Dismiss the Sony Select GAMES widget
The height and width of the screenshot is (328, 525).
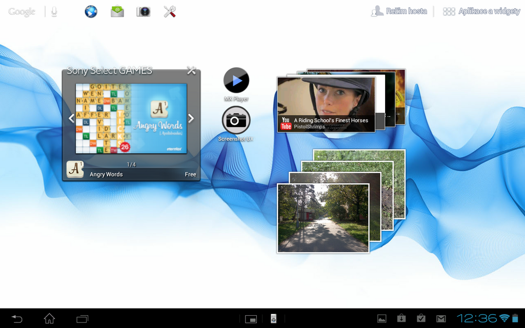pos(191,70)
